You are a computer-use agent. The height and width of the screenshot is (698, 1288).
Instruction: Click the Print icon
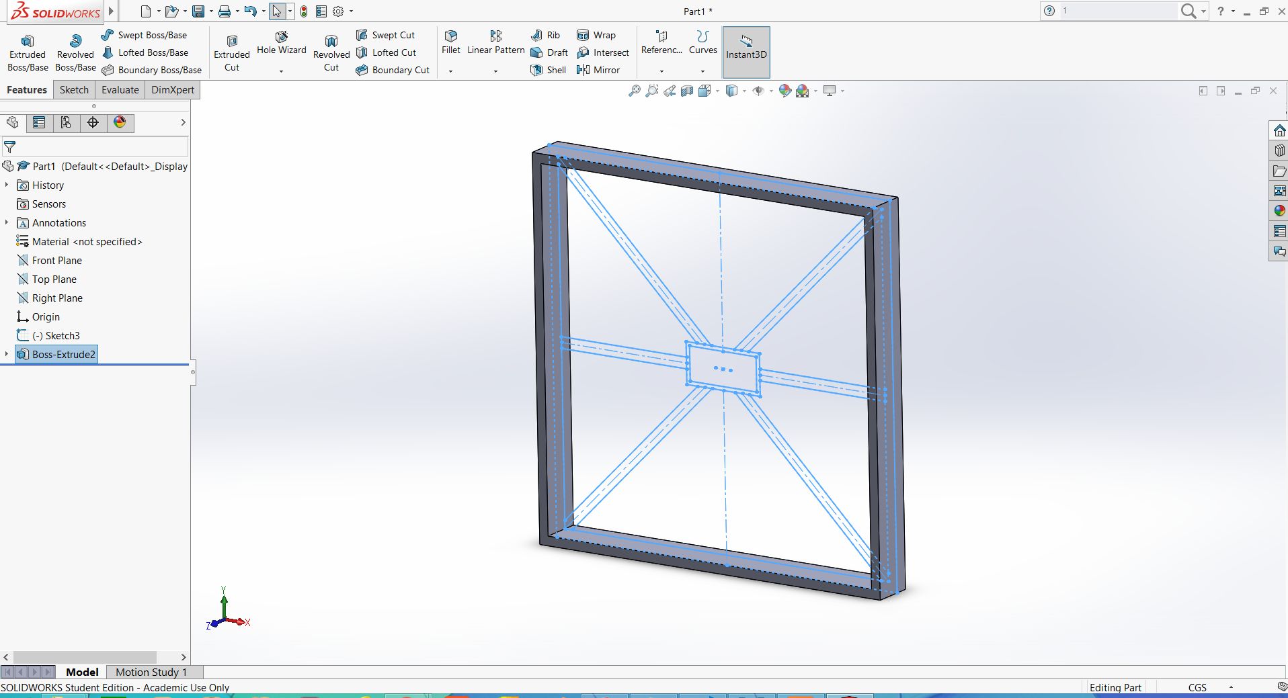pyautogui.click(x=225, y=11)
